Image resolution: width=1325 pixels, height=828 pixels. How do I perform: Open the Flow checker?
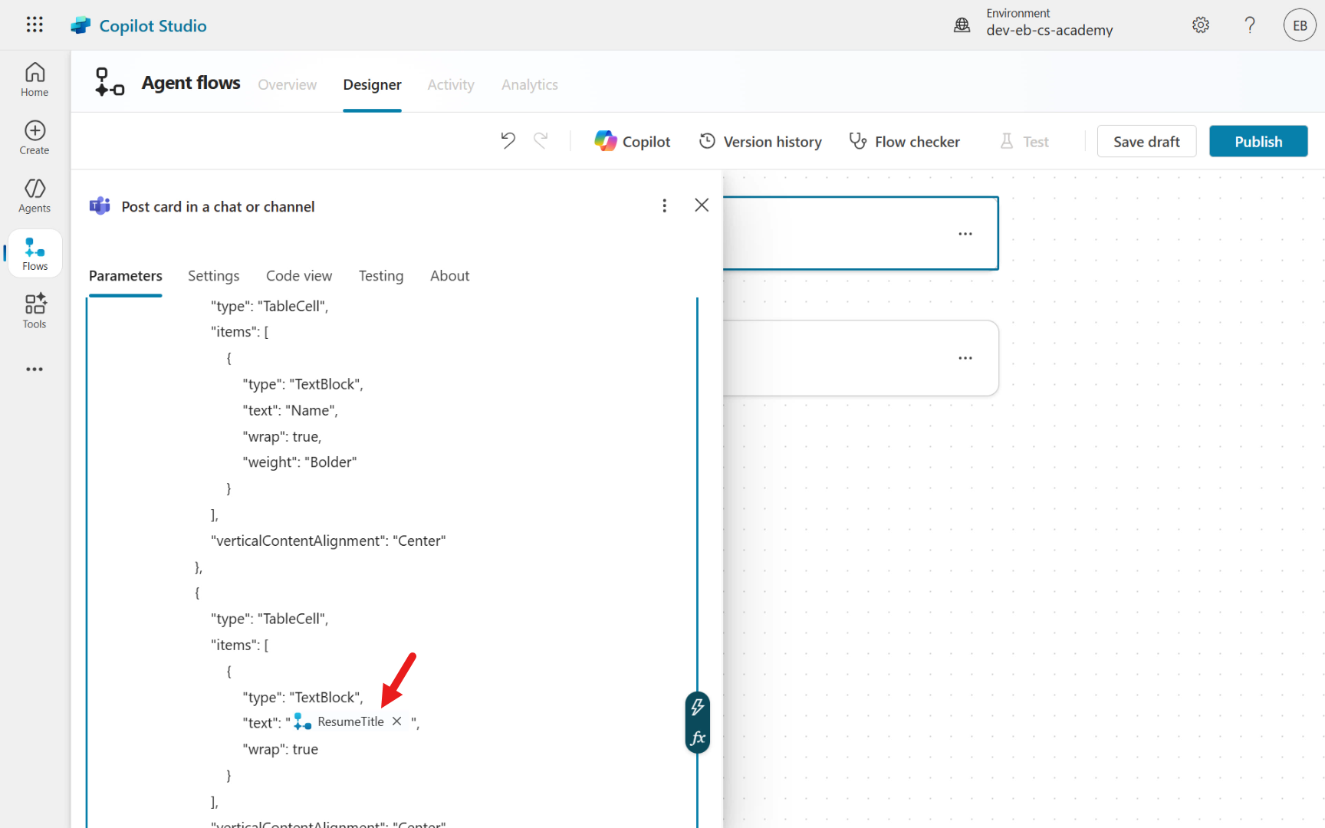[905, 142]
